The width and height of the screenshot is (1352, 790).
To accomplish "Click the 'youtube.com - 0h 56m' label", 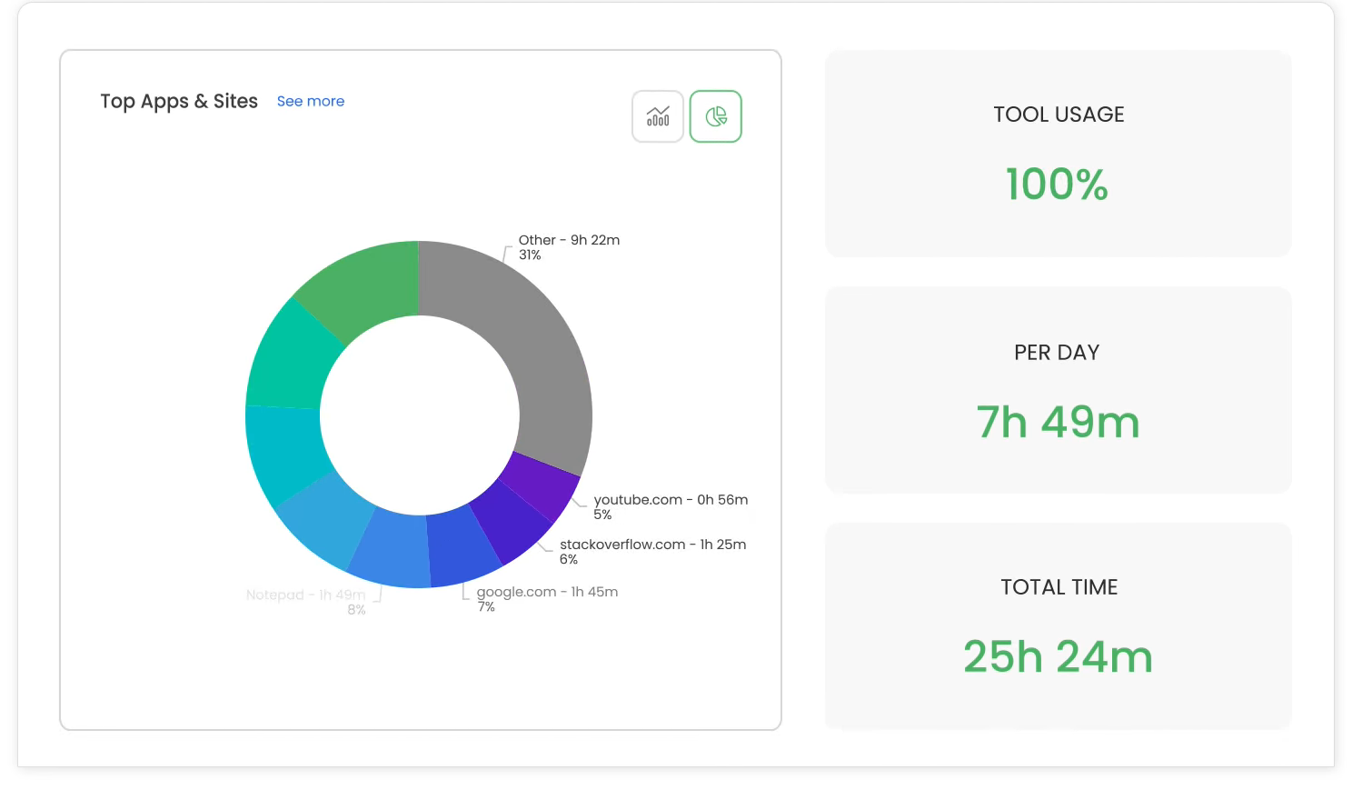I will [x=671, y=500].
